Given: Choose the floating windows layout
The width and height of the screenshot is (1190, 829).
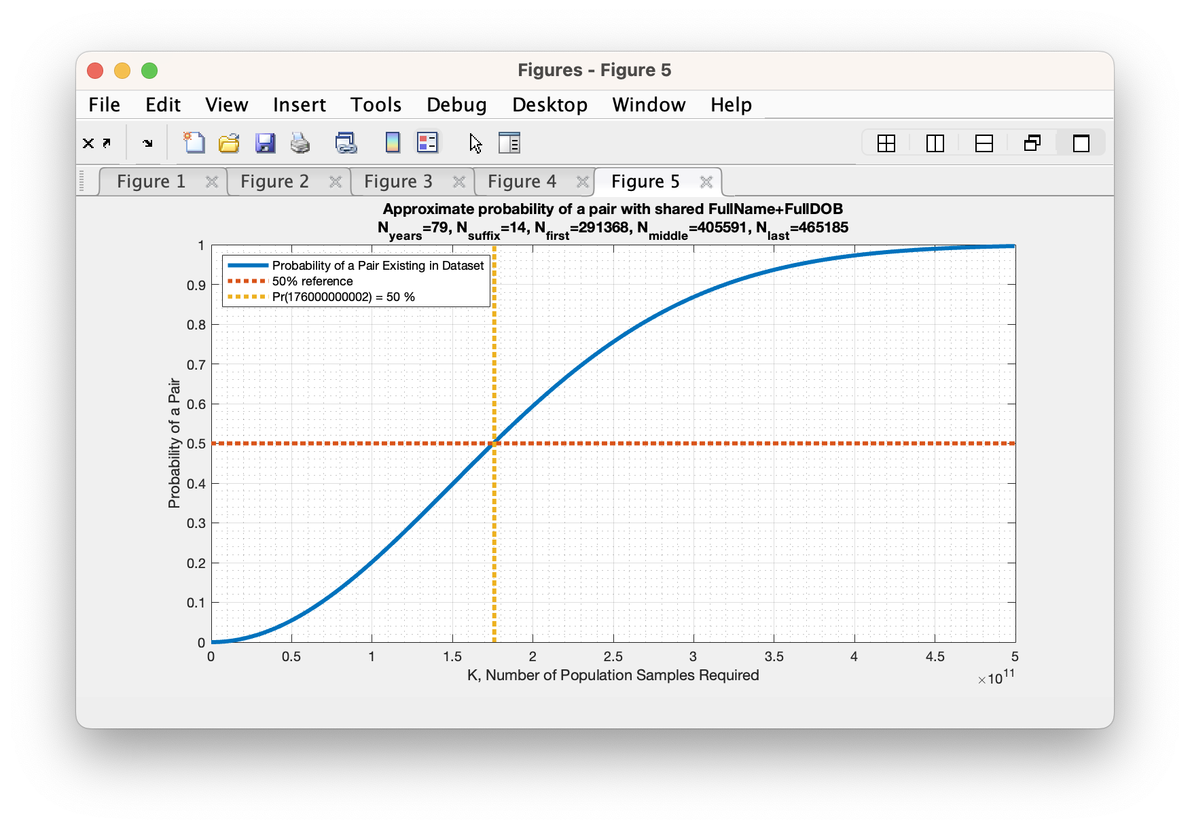Looking at the screenshot, I should coord(1032,143).
